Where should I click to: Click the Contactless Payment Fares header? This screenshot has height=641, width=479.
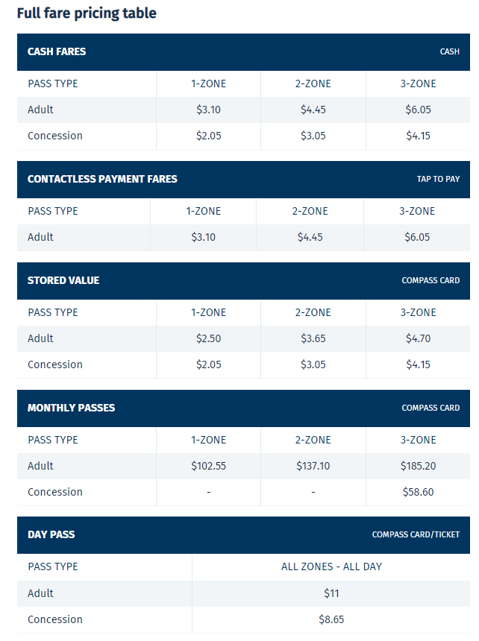[102, 179]
